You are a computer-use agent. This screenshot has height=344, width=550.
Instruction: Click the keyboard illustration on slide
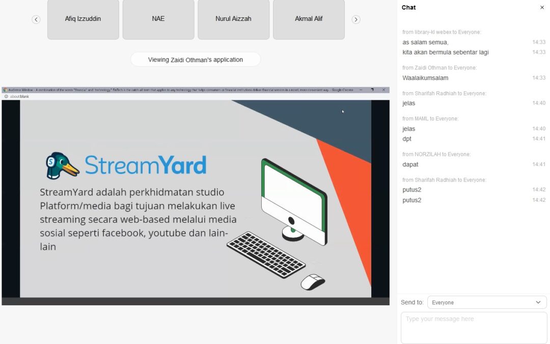(266, 254)
